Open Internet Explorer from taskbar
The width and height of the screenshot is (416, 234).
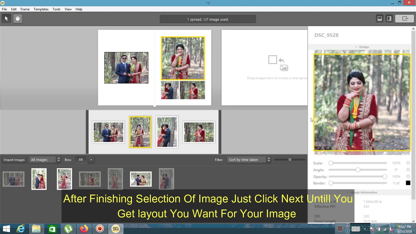pyautogui.click(x=21, y=229)
